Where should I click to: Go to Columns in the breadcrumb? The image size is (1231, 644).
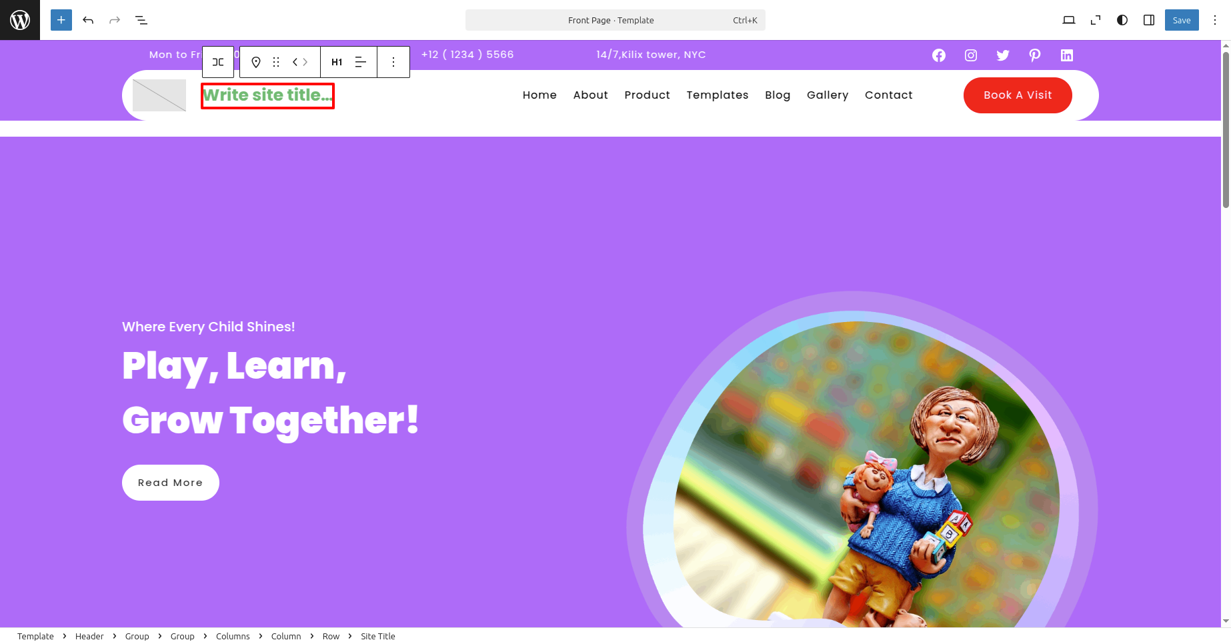(x=233, y=636)
